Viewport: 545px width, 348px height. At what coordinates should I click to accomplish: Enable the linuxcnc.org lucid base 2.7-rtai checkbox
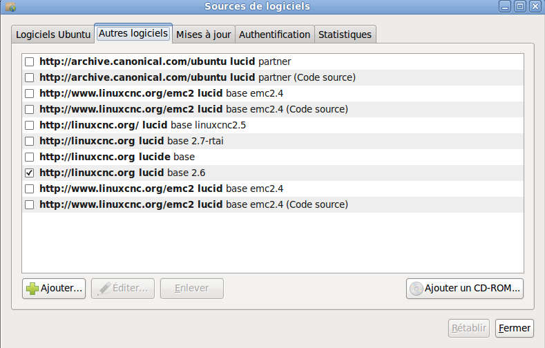(x=30, y=141)
